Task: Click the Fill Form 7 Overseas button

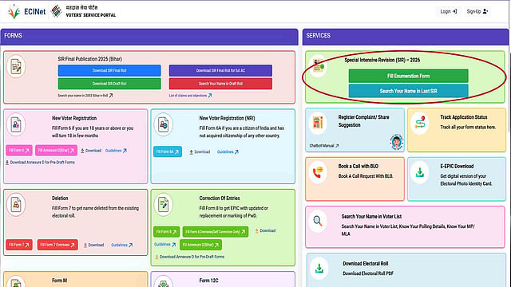Action: [57, 245]
